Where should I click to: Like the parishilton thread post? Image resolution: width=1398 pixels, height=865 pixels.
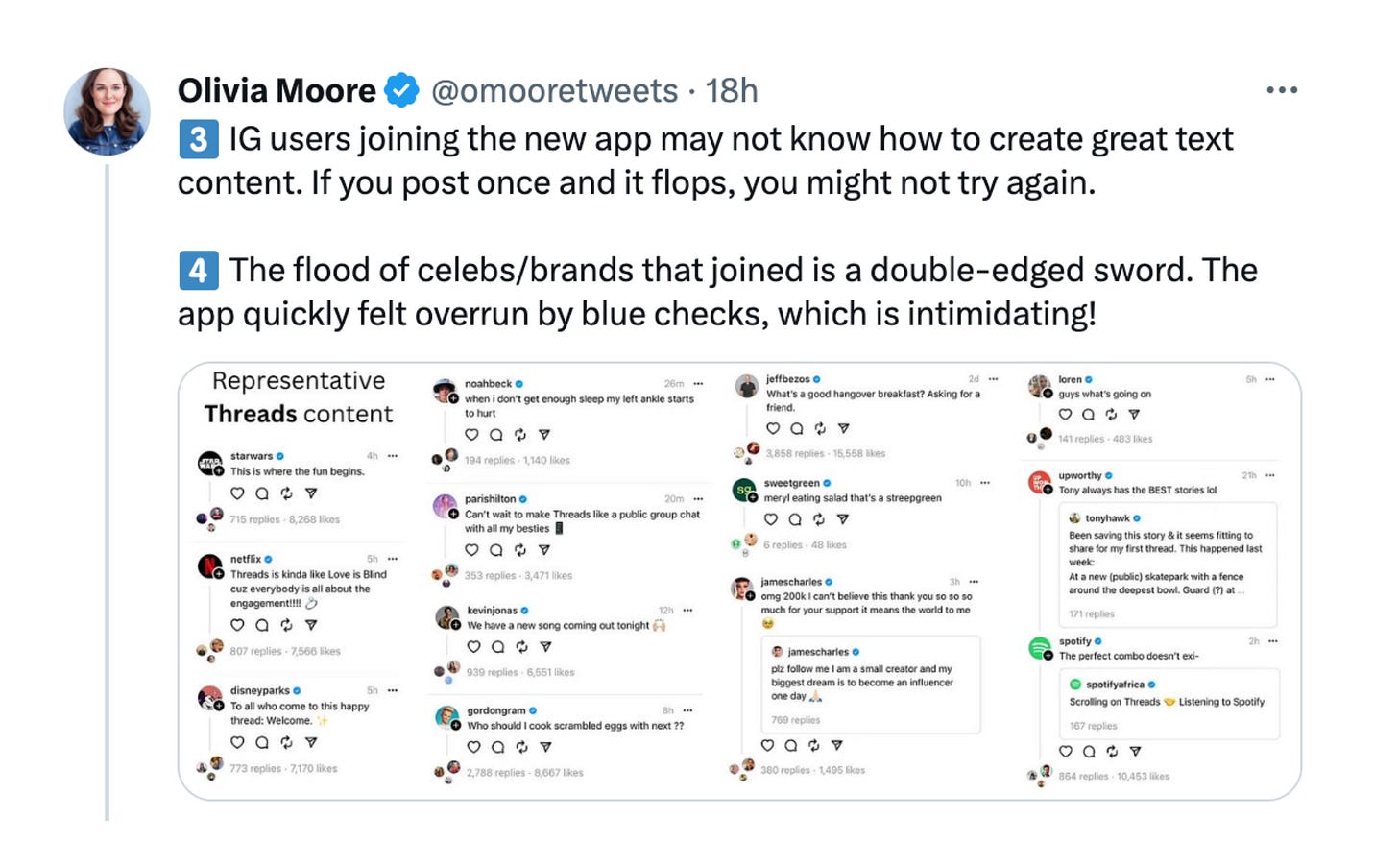click(x=471, y=550)
